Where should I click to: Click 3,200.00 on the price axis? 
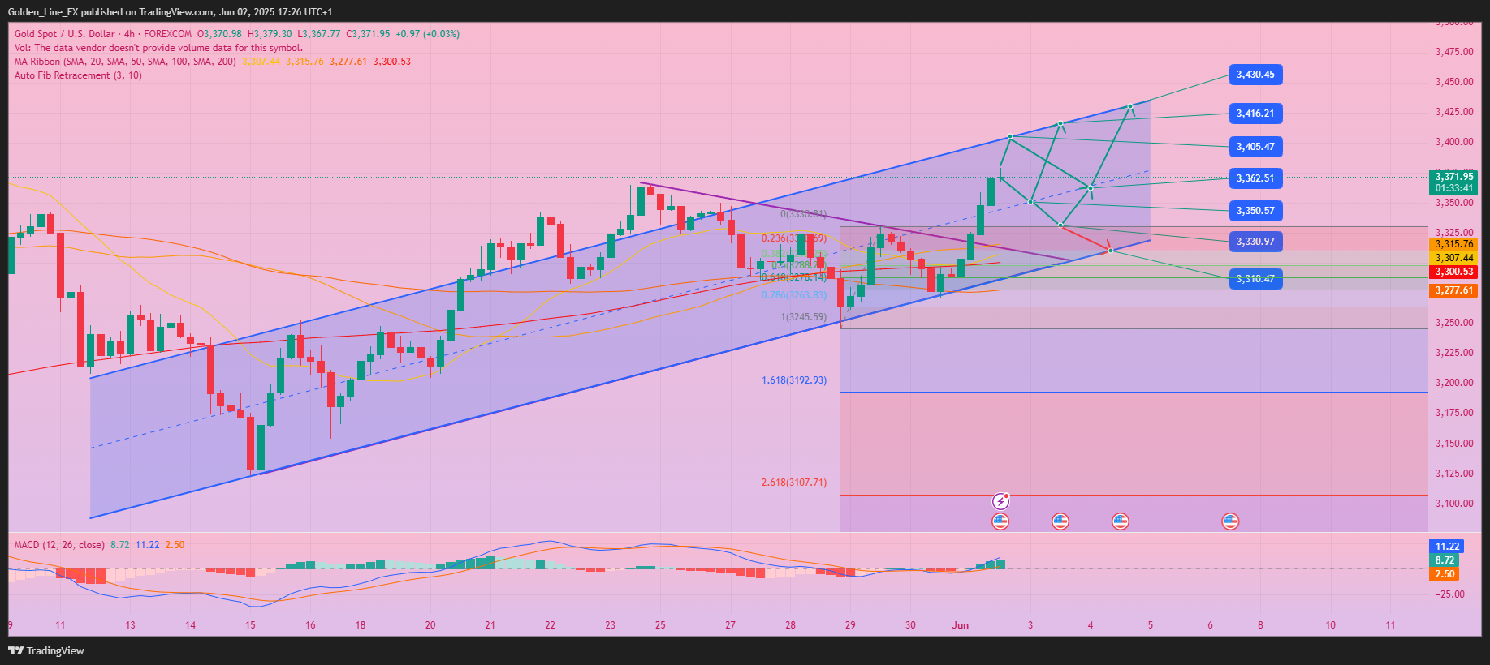pyautogui.click(x=1454, y=383)
